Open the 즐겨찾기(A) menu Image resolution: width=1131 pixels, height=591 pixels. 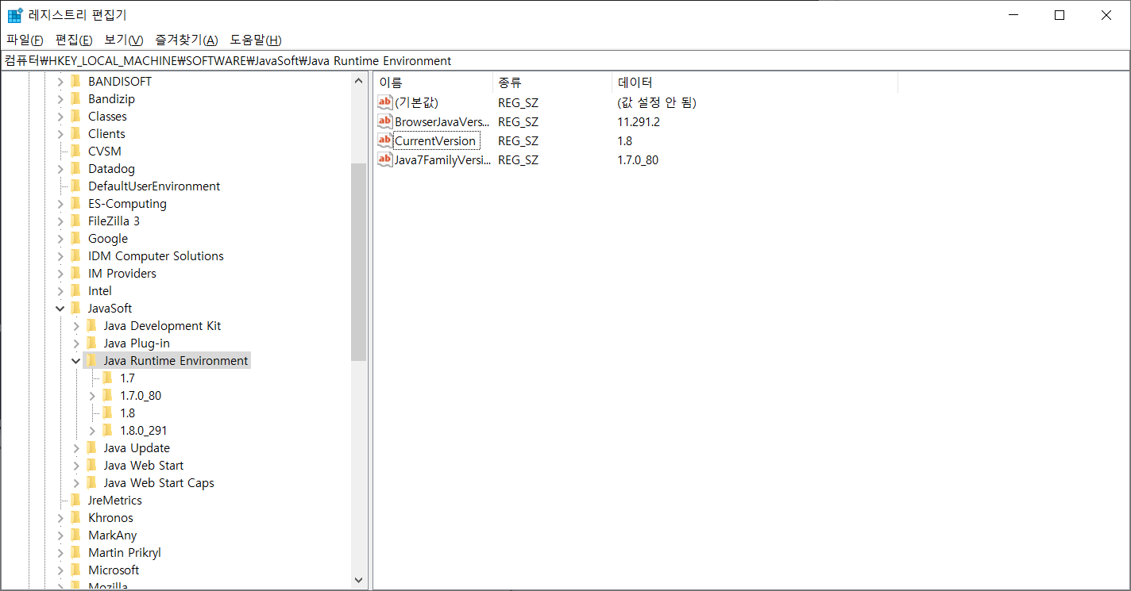(x=187, y=40)
